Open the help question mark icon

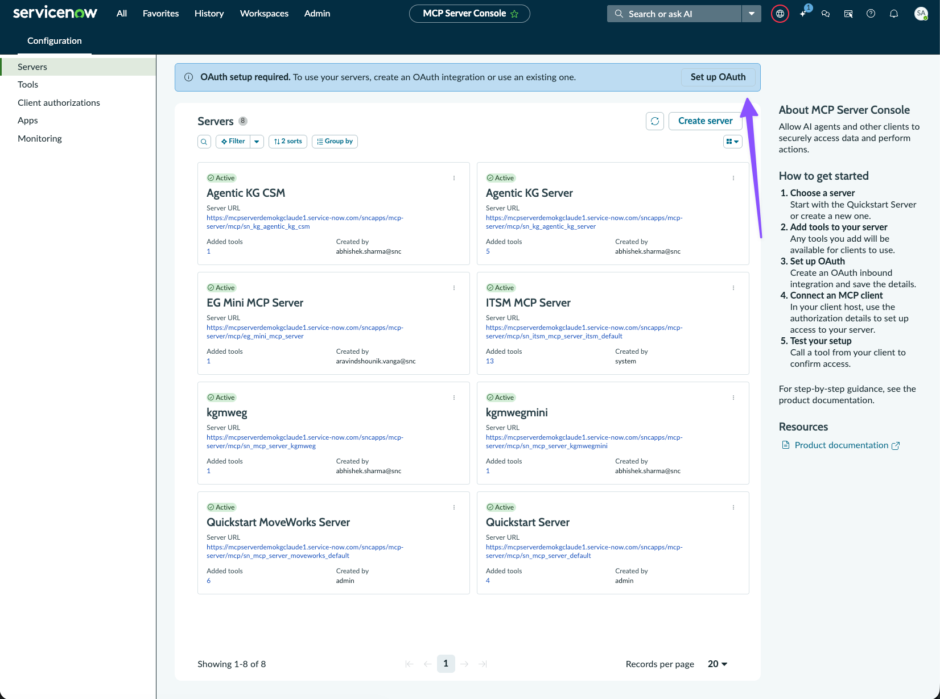point(871,14)
